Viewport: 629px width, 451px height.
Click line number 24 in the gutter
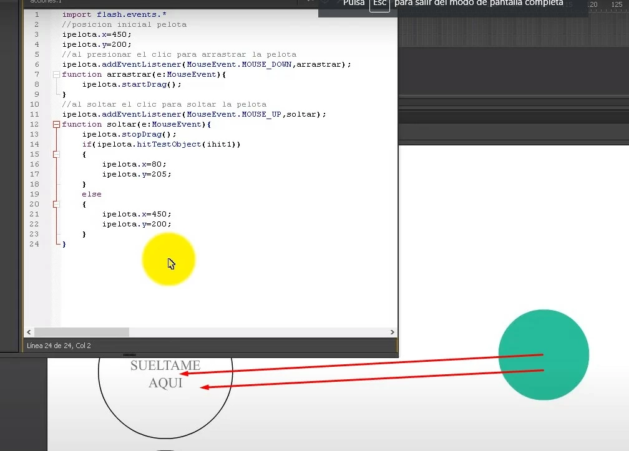pos(34,244)
